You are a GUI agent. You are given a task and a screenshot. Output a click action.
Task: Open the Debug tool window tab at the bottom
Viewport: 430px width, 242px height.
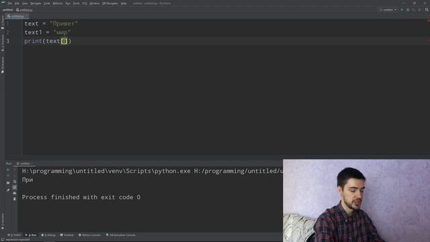48,235
